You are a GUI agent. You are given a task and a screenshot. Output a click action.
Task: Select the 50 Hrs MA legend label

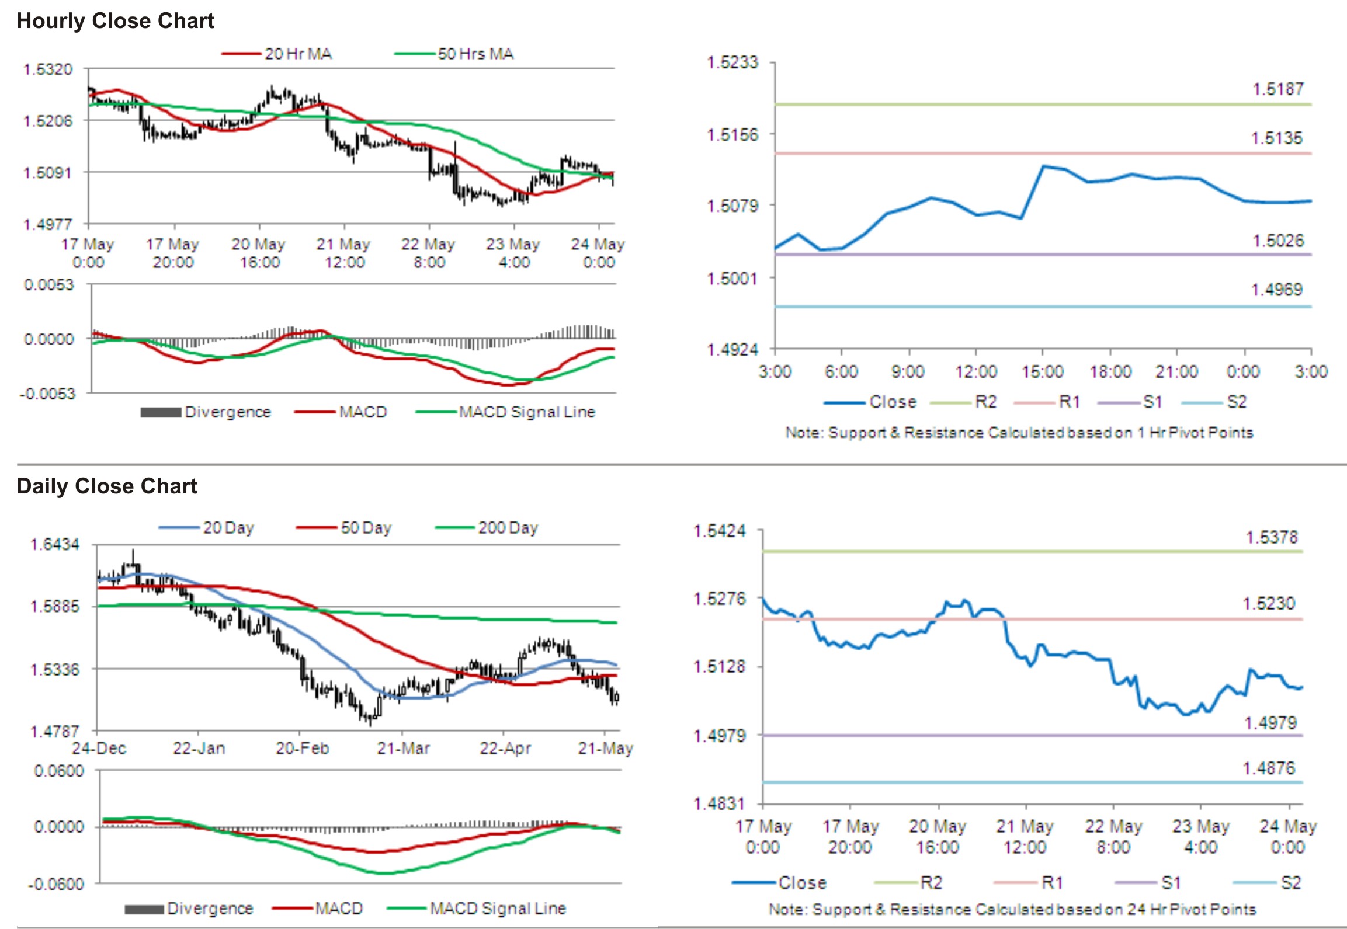pyautogui.click(x=475, y=54)
